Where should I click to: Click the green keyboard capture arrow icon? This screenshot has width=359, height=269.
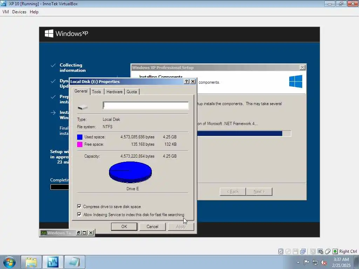click(335, 251)
